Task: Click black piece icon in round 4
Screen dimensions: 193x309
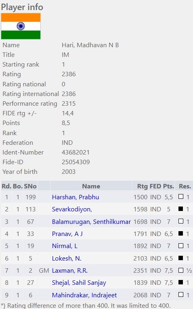Action: [x=181, y=233]
